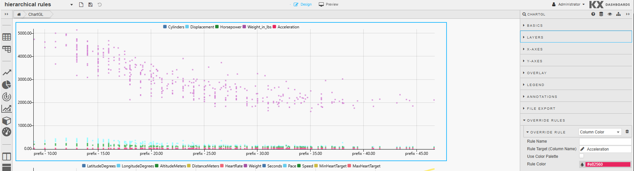Viewport: 634px width, 171px height.
Task: Select the pie chart component icon
Action: (x=7, y=85)
